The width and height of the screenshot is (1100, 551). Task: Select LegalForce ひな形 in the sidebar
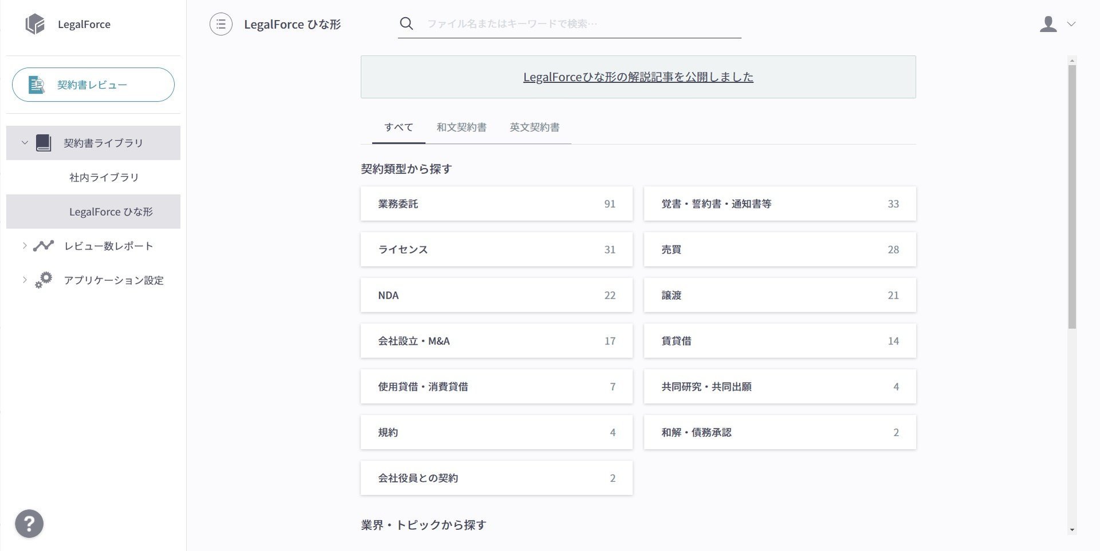click(x=93, y=212)
